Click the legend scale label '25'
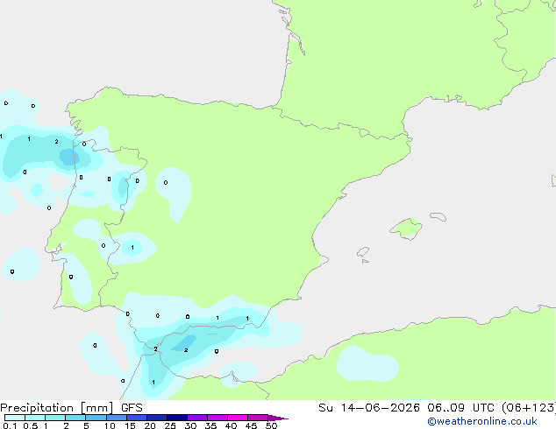 point(170,425)
